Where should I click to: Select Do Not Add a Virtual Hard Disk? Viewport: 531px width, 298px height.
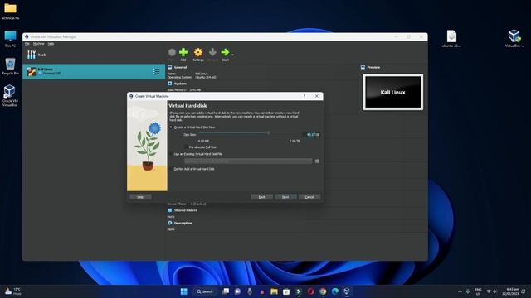171,169
